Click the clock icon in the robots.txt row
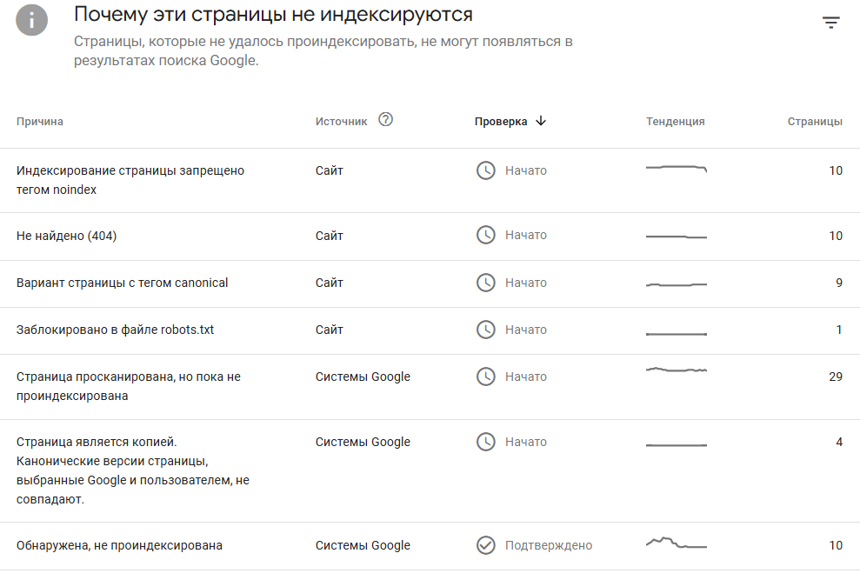Image resolution: width=860 pixels, height=580 pixels. [486, 330]
